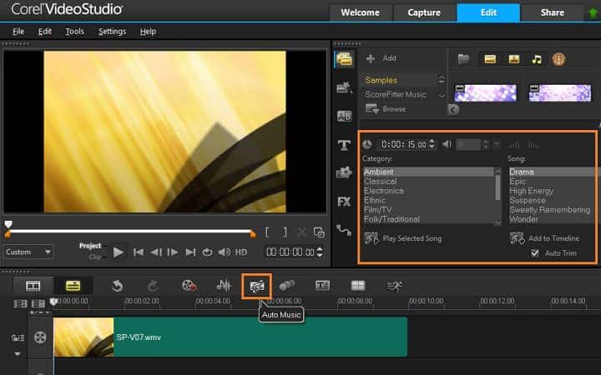Expand the ScoreFitter Music folder chevron
Image resolution: width=601 pixels, height=375 pixels.
442,95
